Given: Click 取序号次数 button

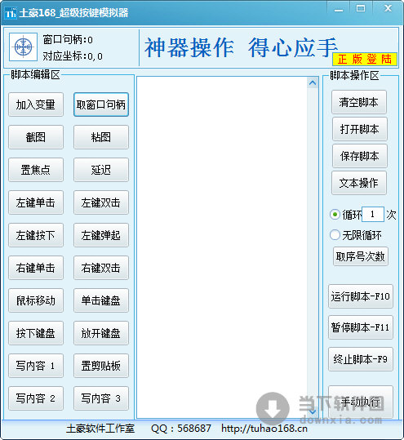Looking at the screenshot, I should 361,256.
